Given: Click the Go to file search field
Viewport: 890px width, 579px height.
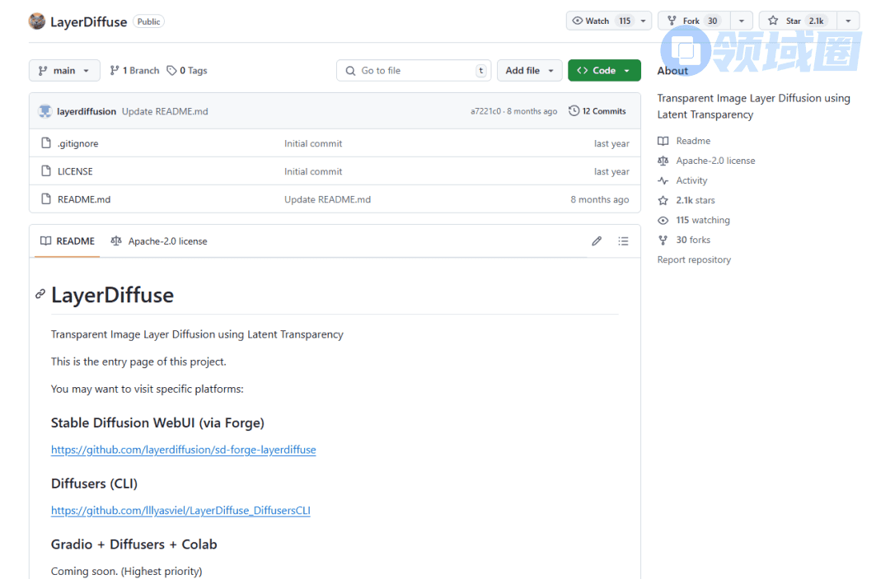Looking at the screenshot, I should (x=412, y=71).
